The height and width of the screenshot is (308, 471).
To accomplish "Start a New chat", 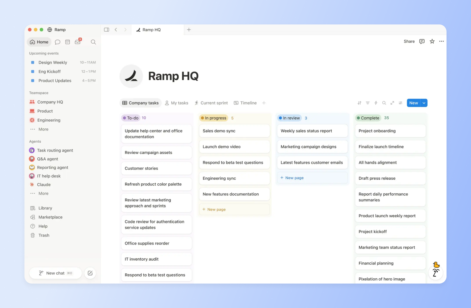I will click(55, 273).
